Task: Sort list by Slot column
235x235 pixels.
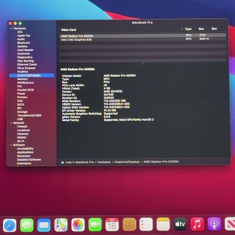Action: (x=214, y=29)
